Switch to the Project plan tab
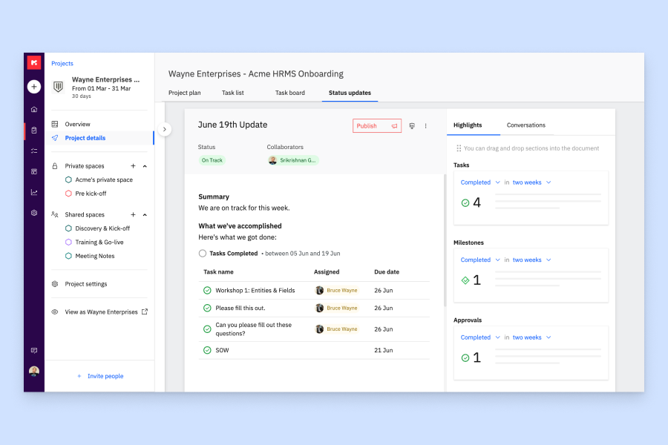Viewport: 668px width, 445px height. (185, 93)
